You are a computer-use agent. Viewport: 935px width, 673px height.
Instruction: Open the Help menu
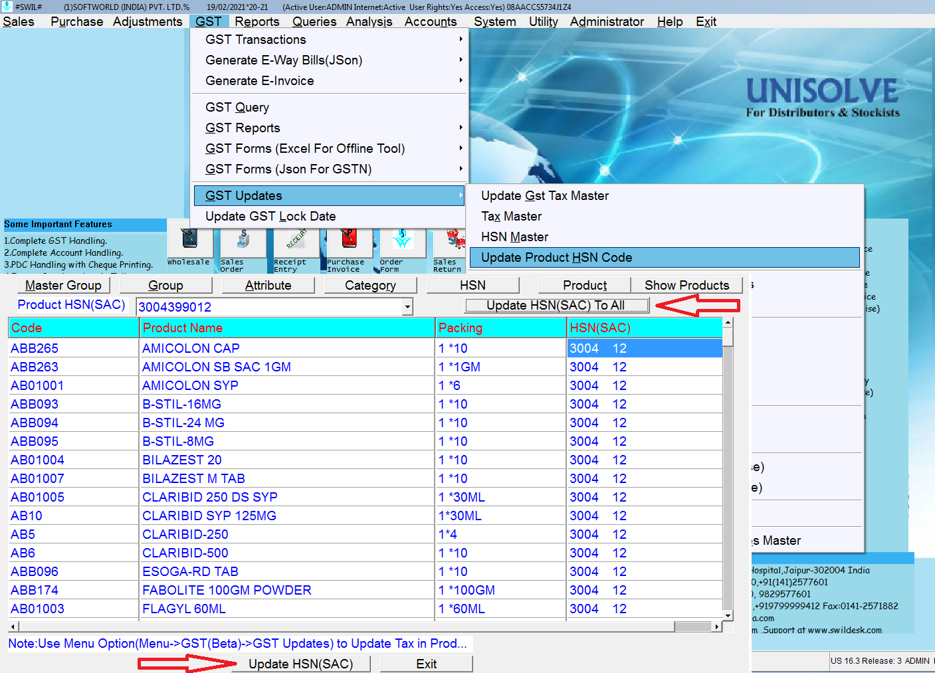pos(670,21)
